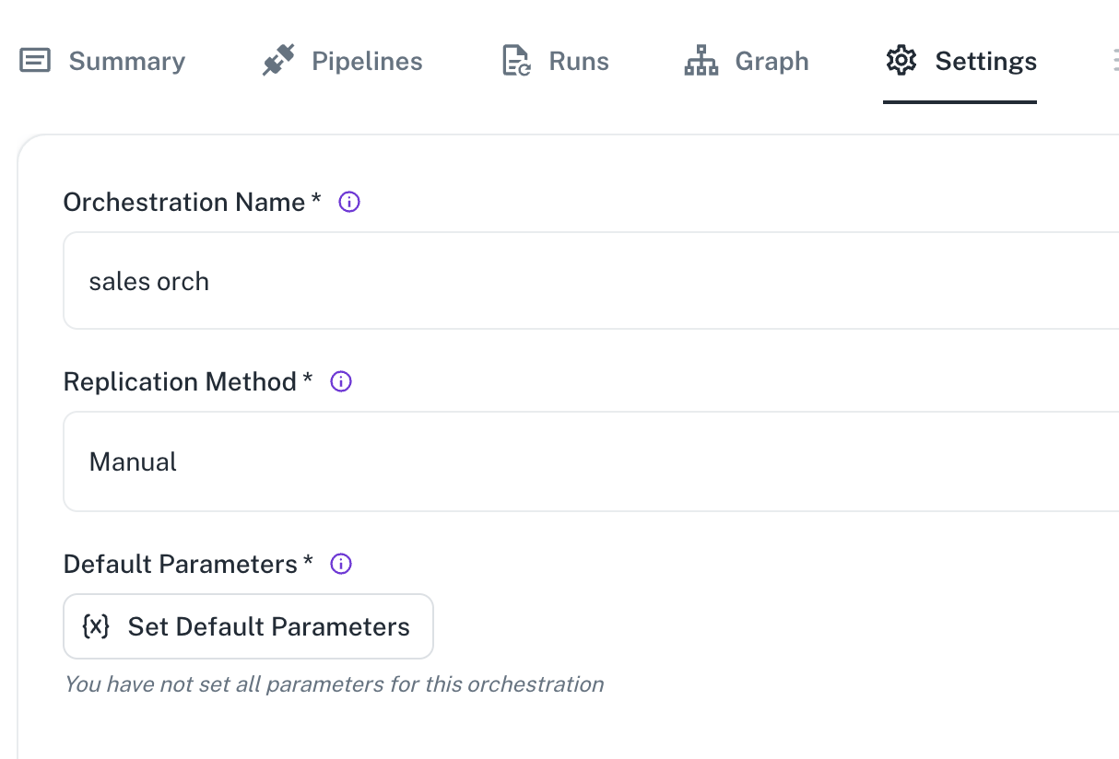Click the parameters not set notice
The height and width of the screenshot is (759, 1119).
click(x=334, y=684)
